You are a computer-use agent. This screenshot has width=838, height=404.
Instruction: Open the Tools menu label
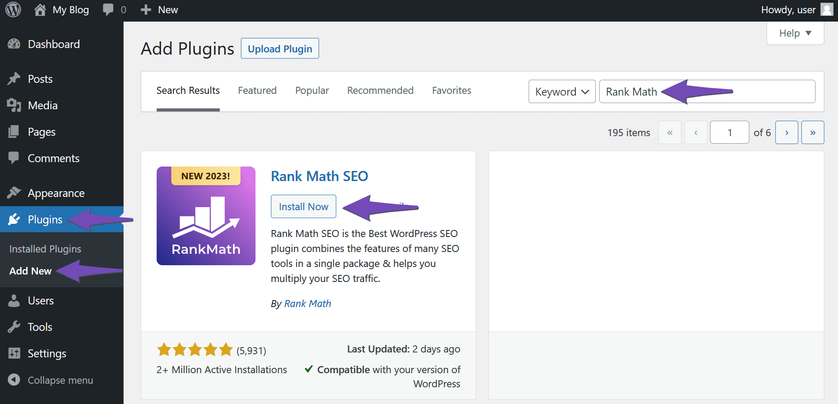[40, 327]
